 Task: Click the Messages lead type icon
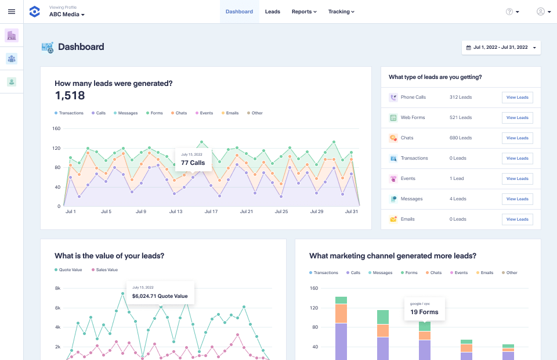[393, 199]
